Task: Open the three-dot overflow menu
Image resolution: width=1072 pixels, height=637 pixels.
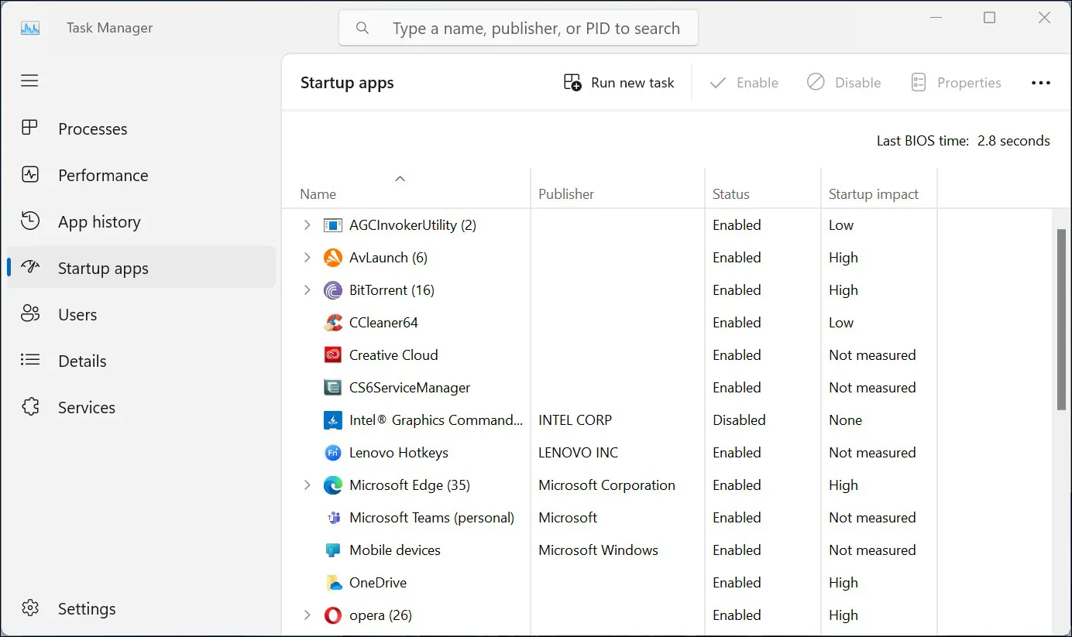Action: (x=1041, y=82)
